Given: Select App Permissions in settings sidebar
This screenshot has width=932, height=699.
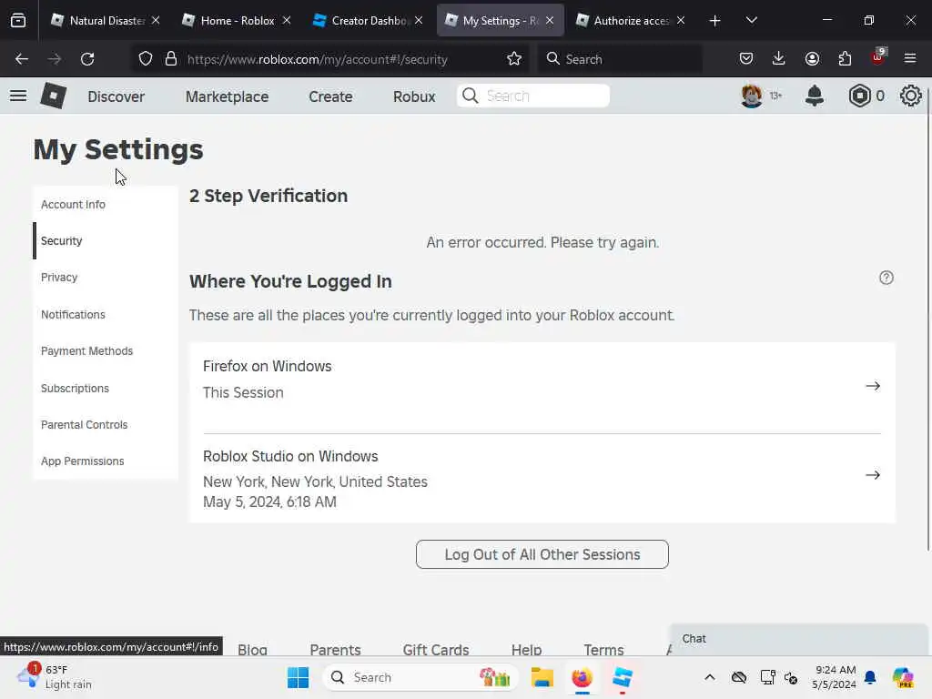Looking at the screenshot, I should pos(106,461).
